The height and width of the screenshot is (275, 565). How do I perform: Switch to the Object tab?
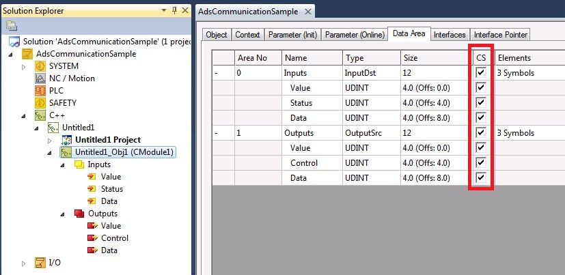[216, 35]
